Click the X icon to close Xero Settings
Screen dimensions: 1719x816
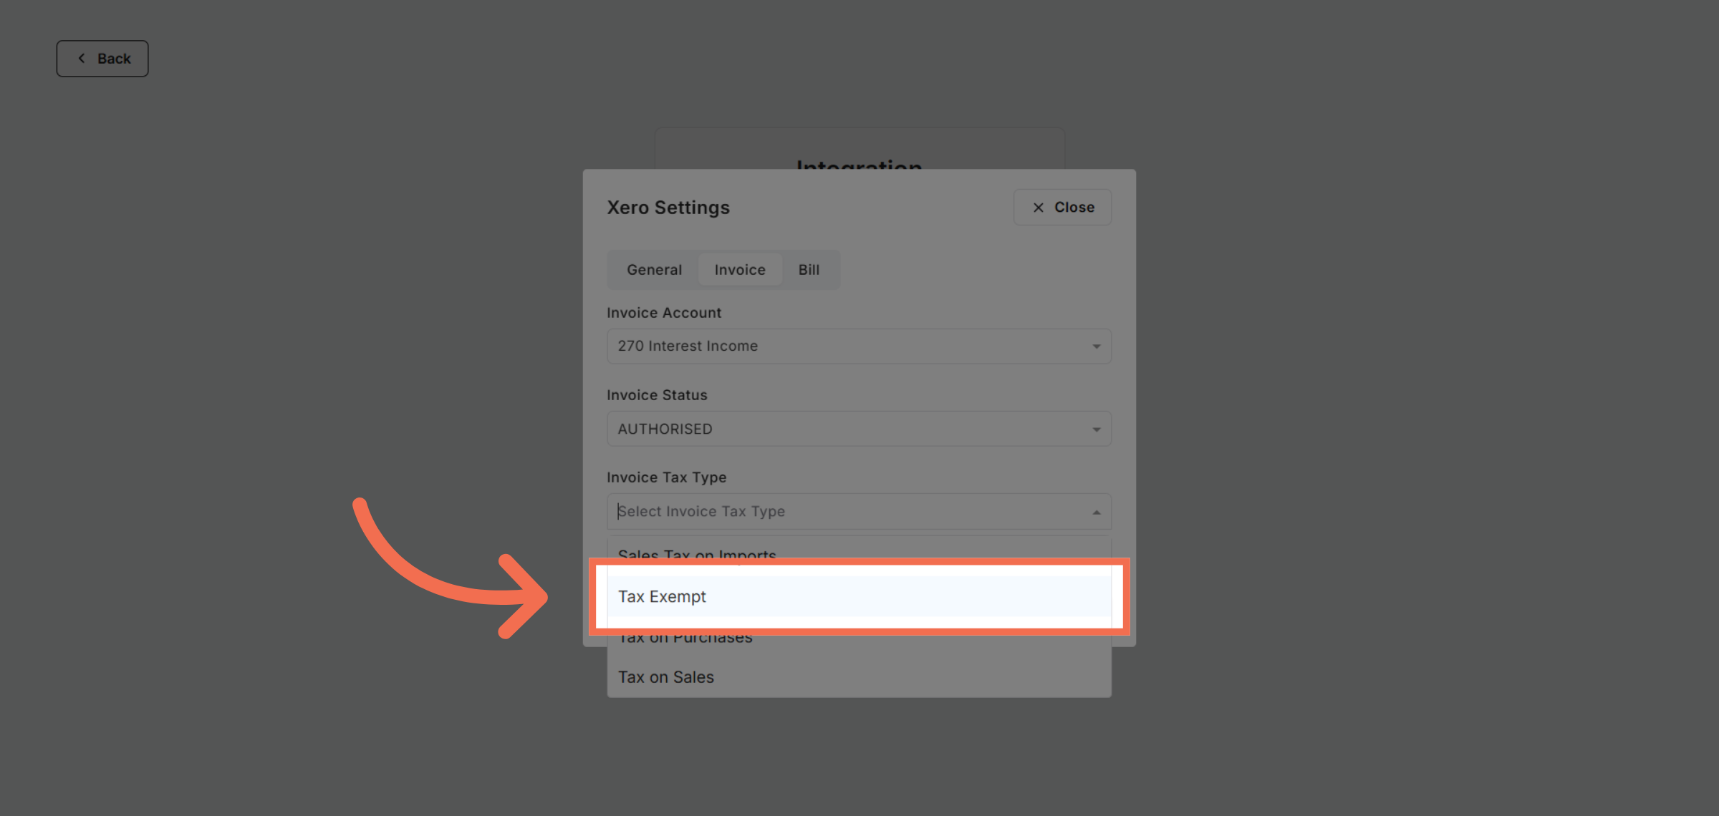[1038, 207]
